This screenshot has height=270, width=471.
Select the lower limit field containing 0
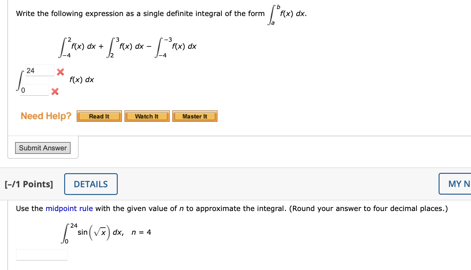tap(34, 90)
